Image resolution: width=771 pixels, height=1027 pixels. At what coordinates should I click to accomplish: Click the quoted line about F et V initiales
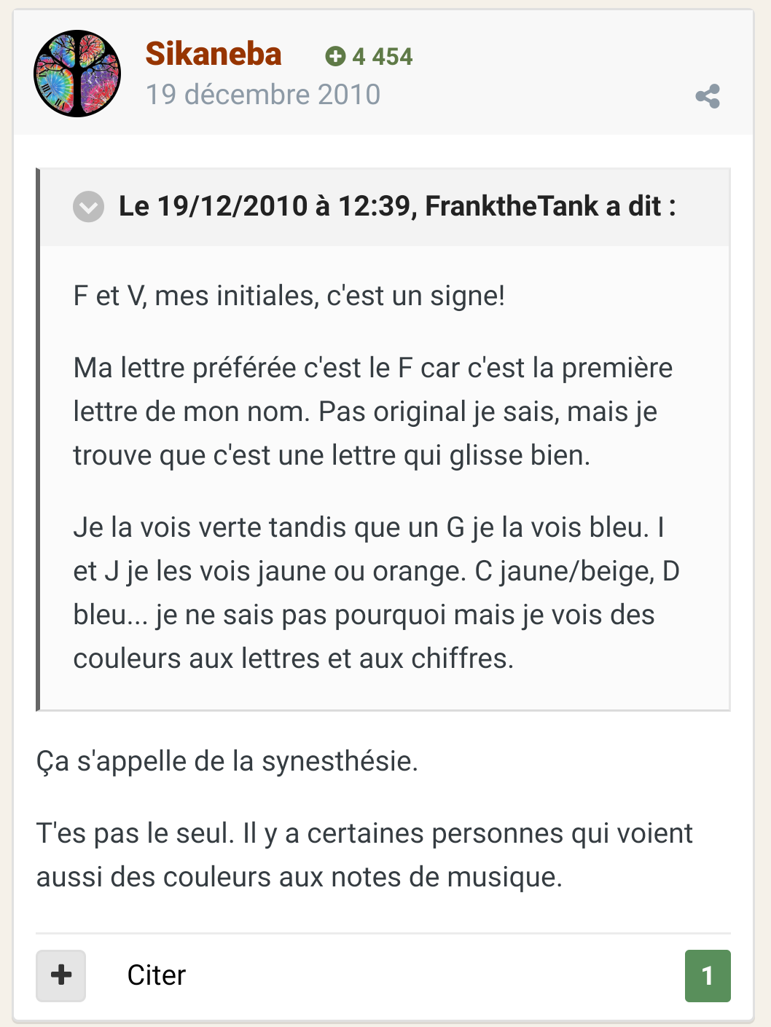pyautogui.click(x=289, y=296)
